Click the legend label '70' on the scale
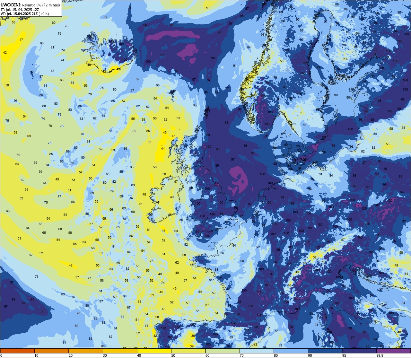Viewport: 411px width, 358px height. 241,355
